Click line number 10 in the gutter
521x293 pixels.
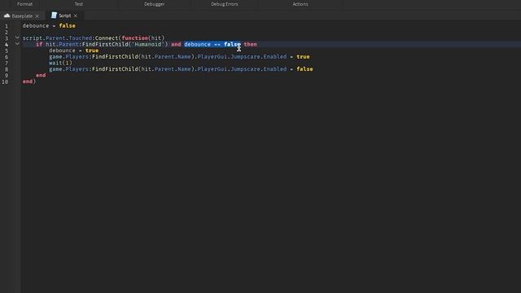click(5, 81)
